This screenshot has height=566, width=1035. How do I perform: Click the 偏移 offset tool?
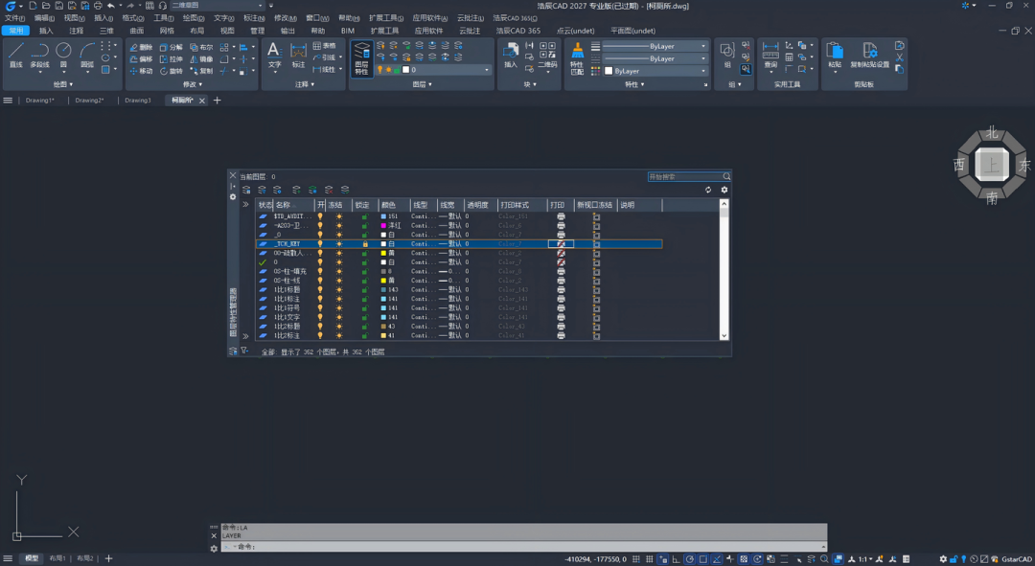(141, 59)
